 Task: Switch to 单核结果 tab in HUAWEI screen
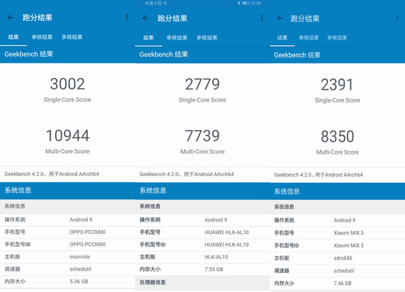pyautogui.click(x=177, y=38)
